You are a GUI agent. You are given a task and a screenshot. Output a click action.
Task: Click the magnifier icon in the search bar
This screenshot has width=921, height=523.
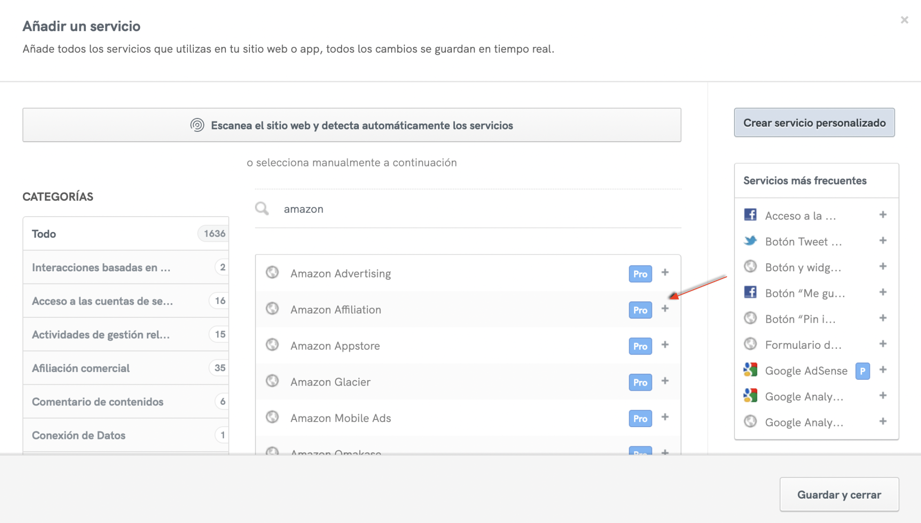coord(261,208)
